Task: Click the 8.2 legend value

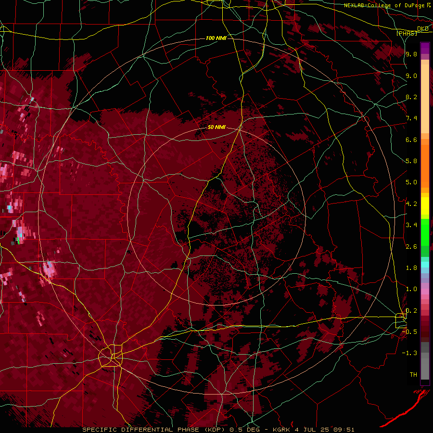Action: (411, 97)
